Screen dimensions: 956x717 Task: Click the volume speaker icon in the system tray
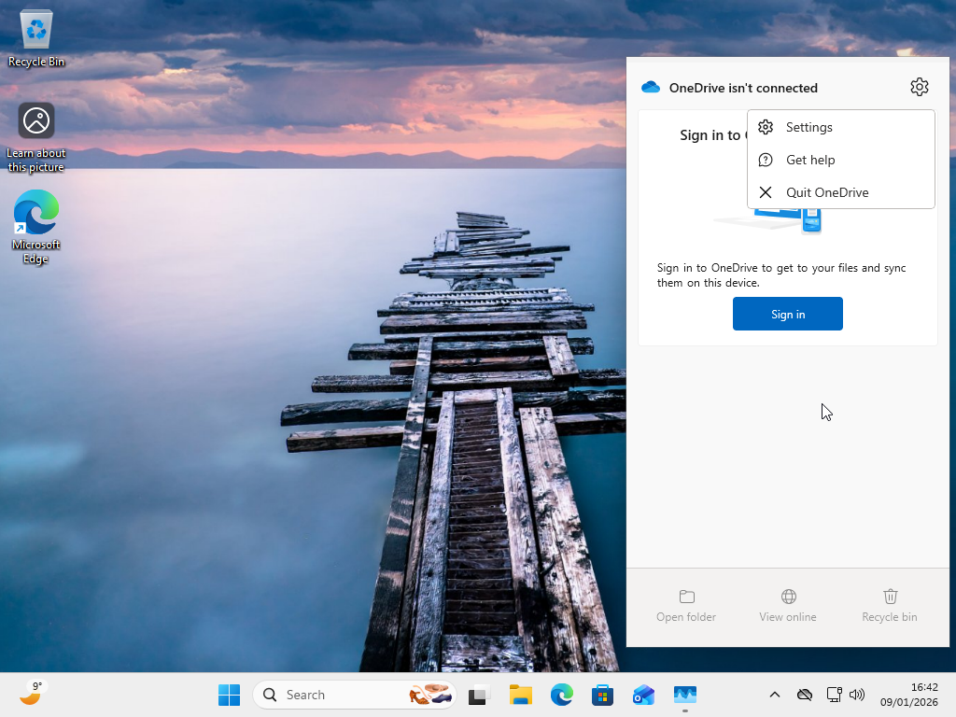pyautogui.click(x=857, y=695)
